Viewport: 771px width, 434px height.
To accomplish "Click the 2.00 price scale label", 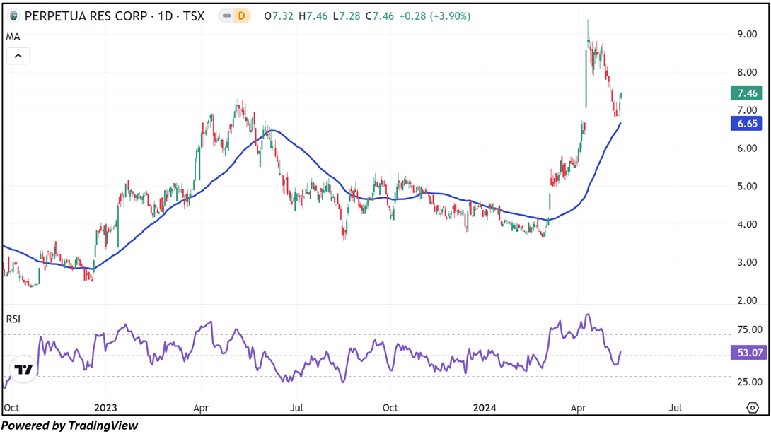I will 747,300.
